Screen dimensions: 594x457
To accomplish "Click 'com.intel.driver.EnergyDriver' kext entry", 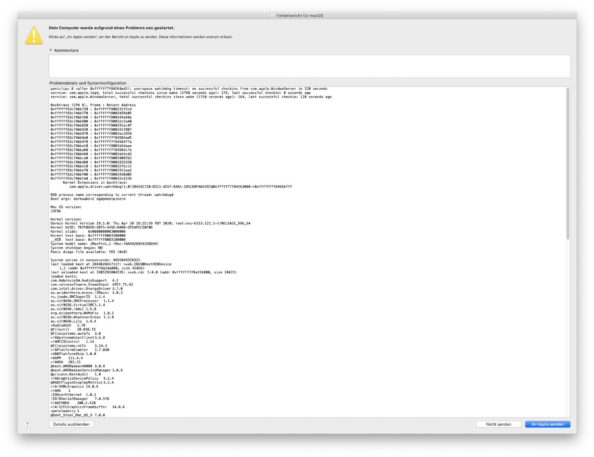I will coord(87,289).
